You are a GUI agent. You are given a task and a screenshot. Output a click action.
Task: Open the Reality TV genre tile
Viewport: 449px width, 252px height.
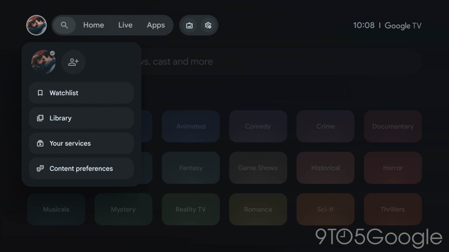(x=191, y=210)
